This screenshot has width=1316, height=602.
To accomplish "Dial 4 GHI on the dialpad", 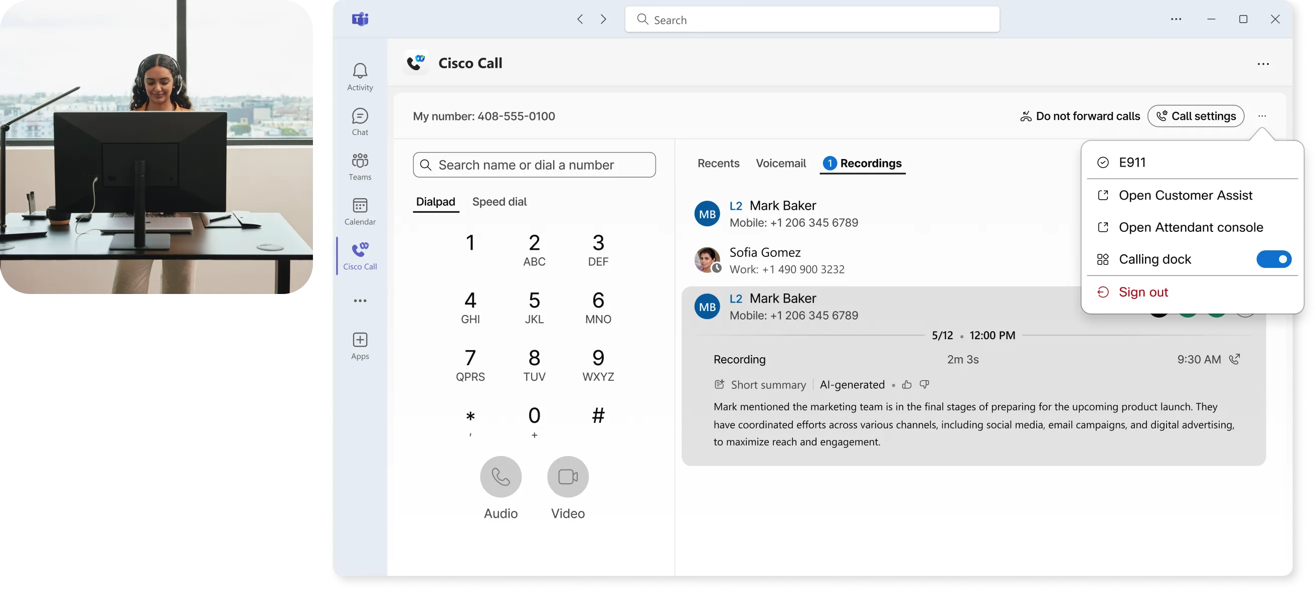I will click(x=470, y=308).
